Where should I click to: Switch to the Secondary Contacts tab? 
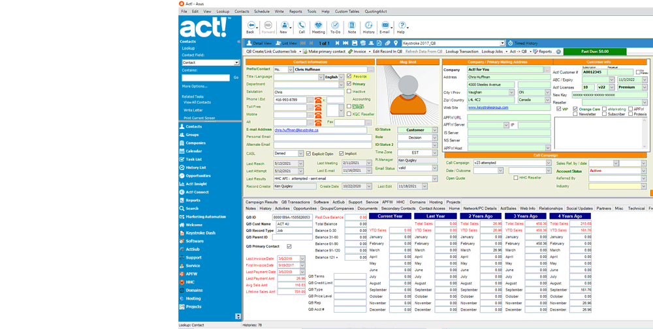(398, 208)
